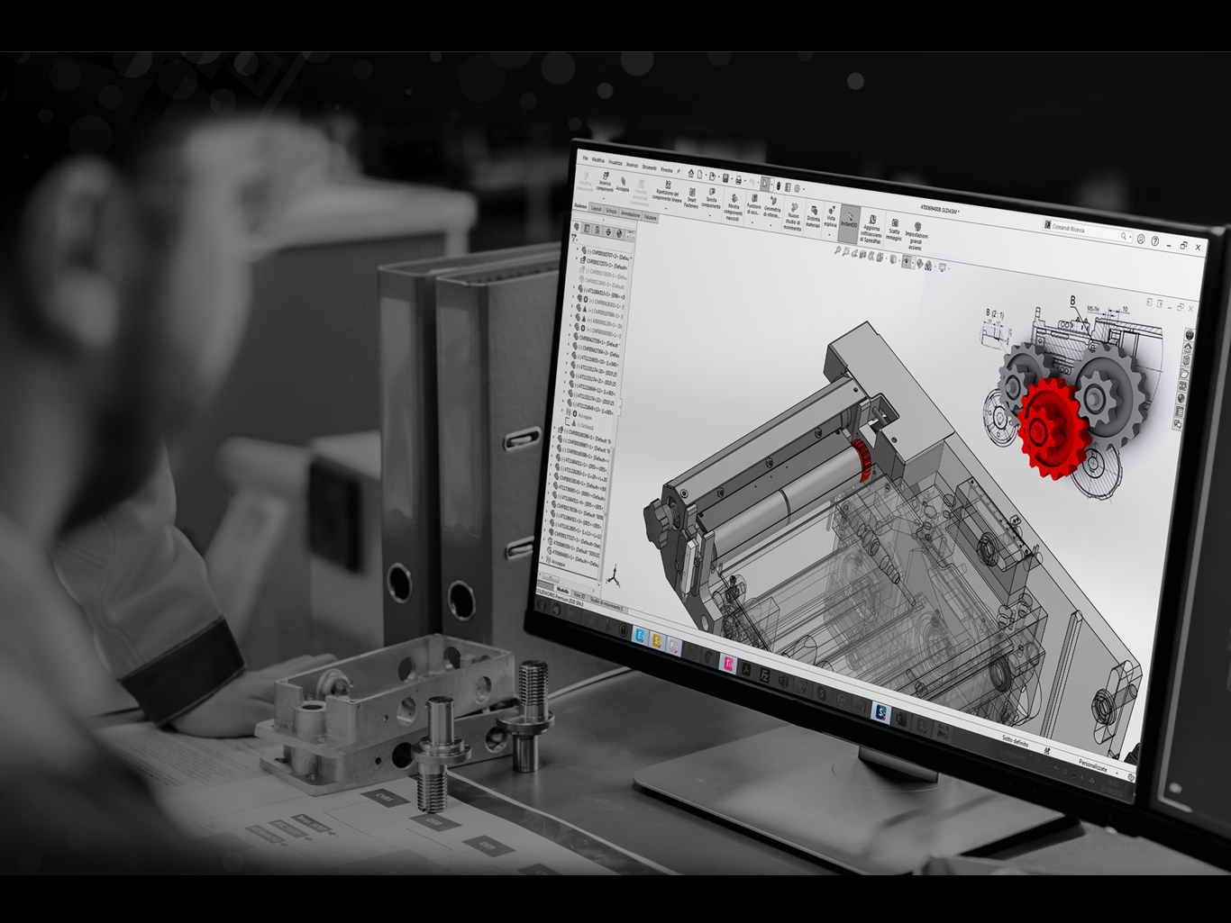
Task: Click the Section View icon
Action: coord(862,254)
